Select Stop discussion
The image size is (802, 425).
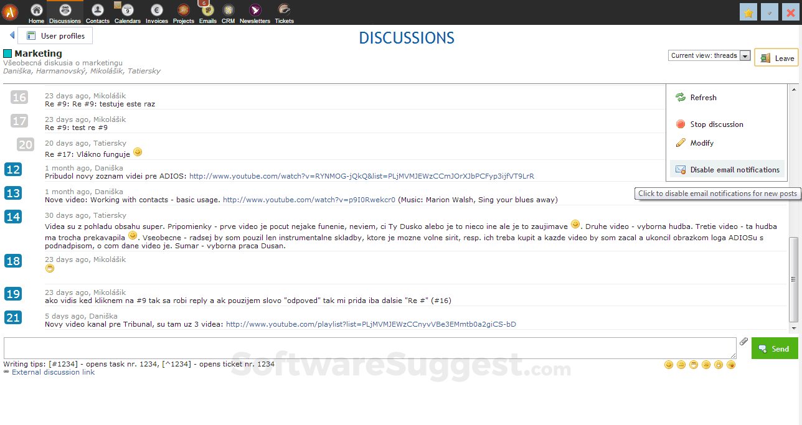coord(716,124)
